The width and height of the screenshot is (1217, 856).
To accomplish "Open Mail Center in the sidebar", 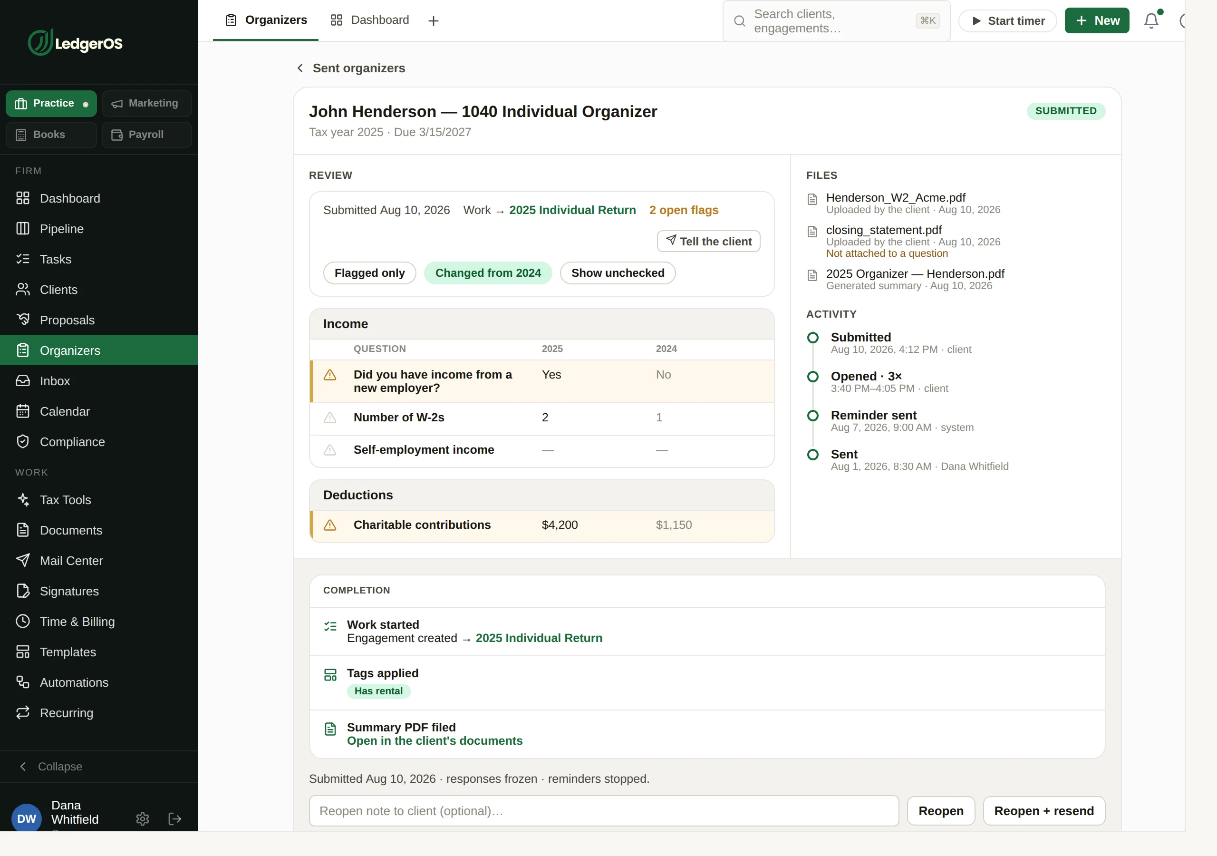I will [98, 561].
